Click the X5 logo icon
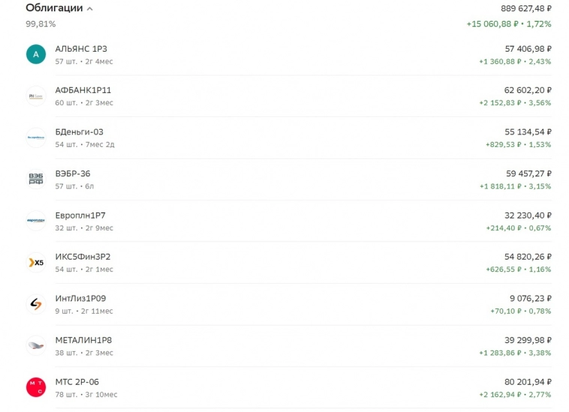Viewport: 569px width, 412px height. [36, 263]
